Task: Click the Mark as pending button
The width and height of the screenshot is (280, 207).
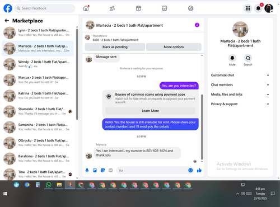Action: click(x=115, y=47)
